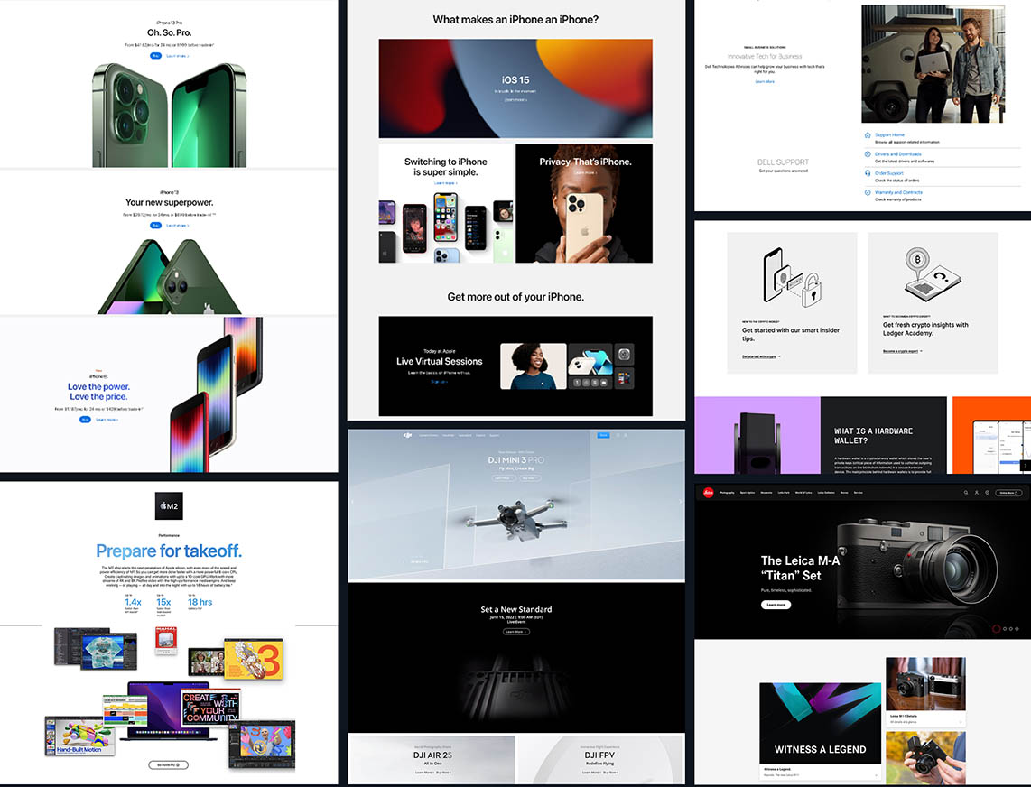Open DJI Support nav item

click(495, 435)
